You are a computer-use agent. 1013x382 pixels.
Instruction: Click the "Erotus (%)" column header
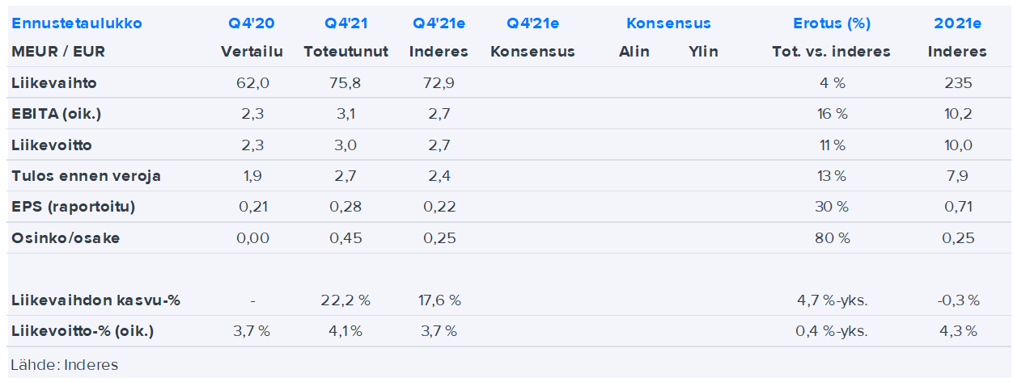tap(831, 23)
